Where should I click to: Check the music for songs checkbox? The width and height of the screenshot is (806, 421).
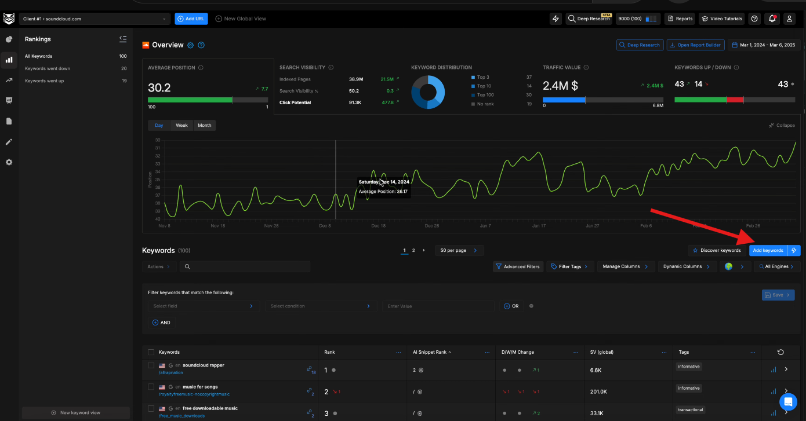151,387
